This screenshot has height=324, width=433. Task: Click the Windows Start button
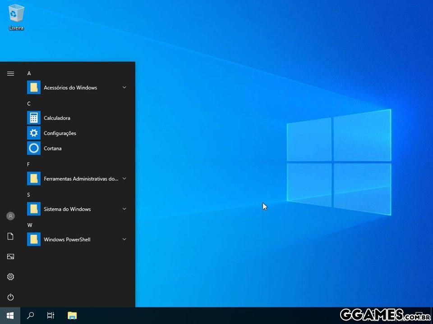10,315
